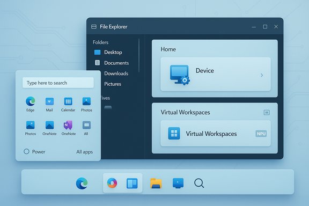Viewport: 309px width, 206px height.
Task: Click the Power icon circle
Action: click(x=26, y=151)
